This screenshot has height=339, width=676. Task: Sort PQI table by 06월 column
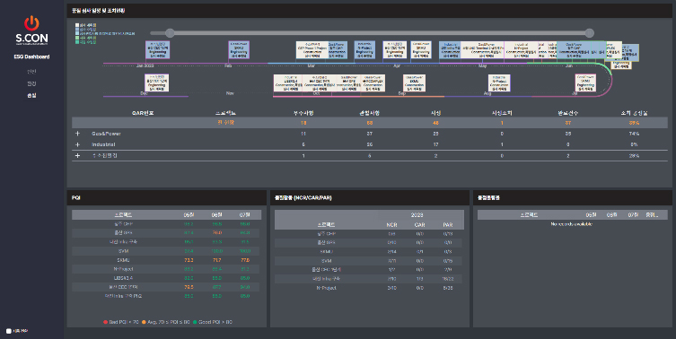pyautogui.click(x=217, y=214)
